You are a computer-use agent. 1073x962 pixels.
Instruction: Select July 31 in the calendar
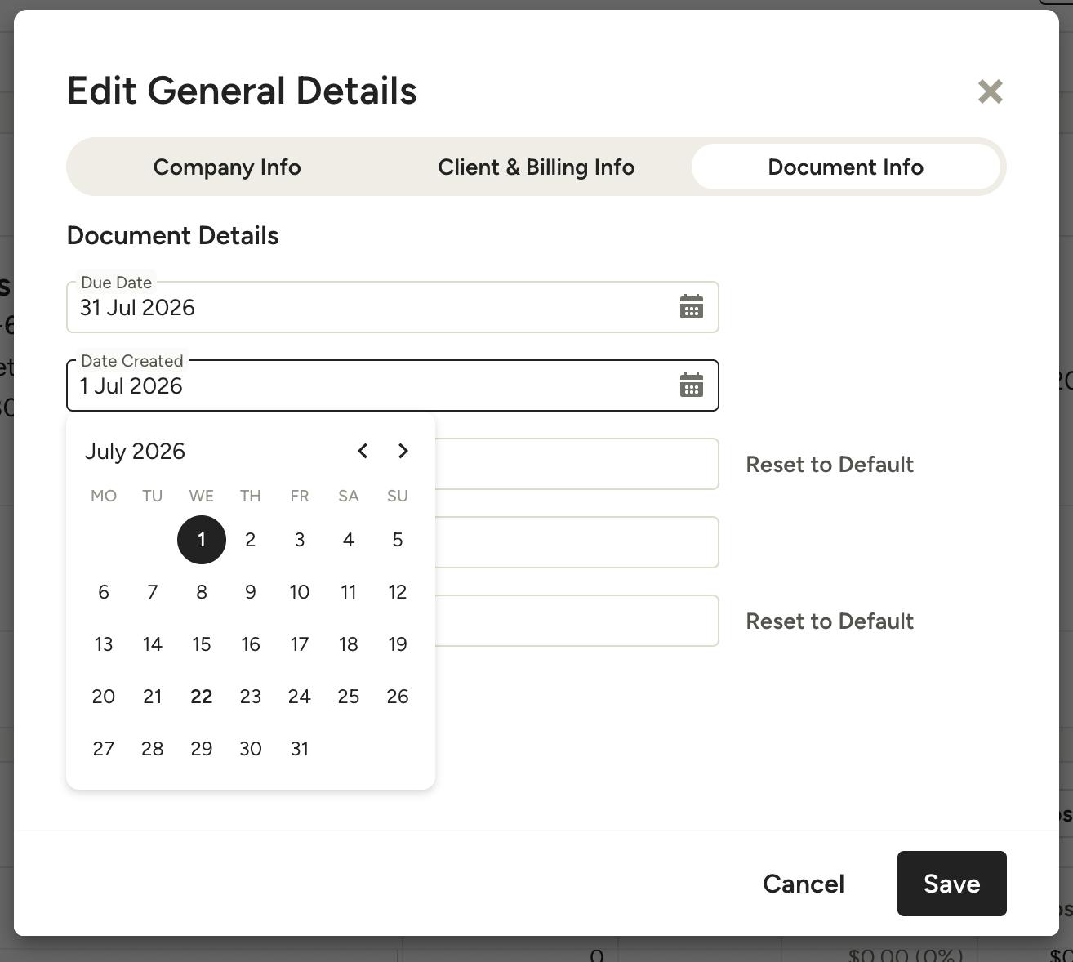[x=300, y=749]
